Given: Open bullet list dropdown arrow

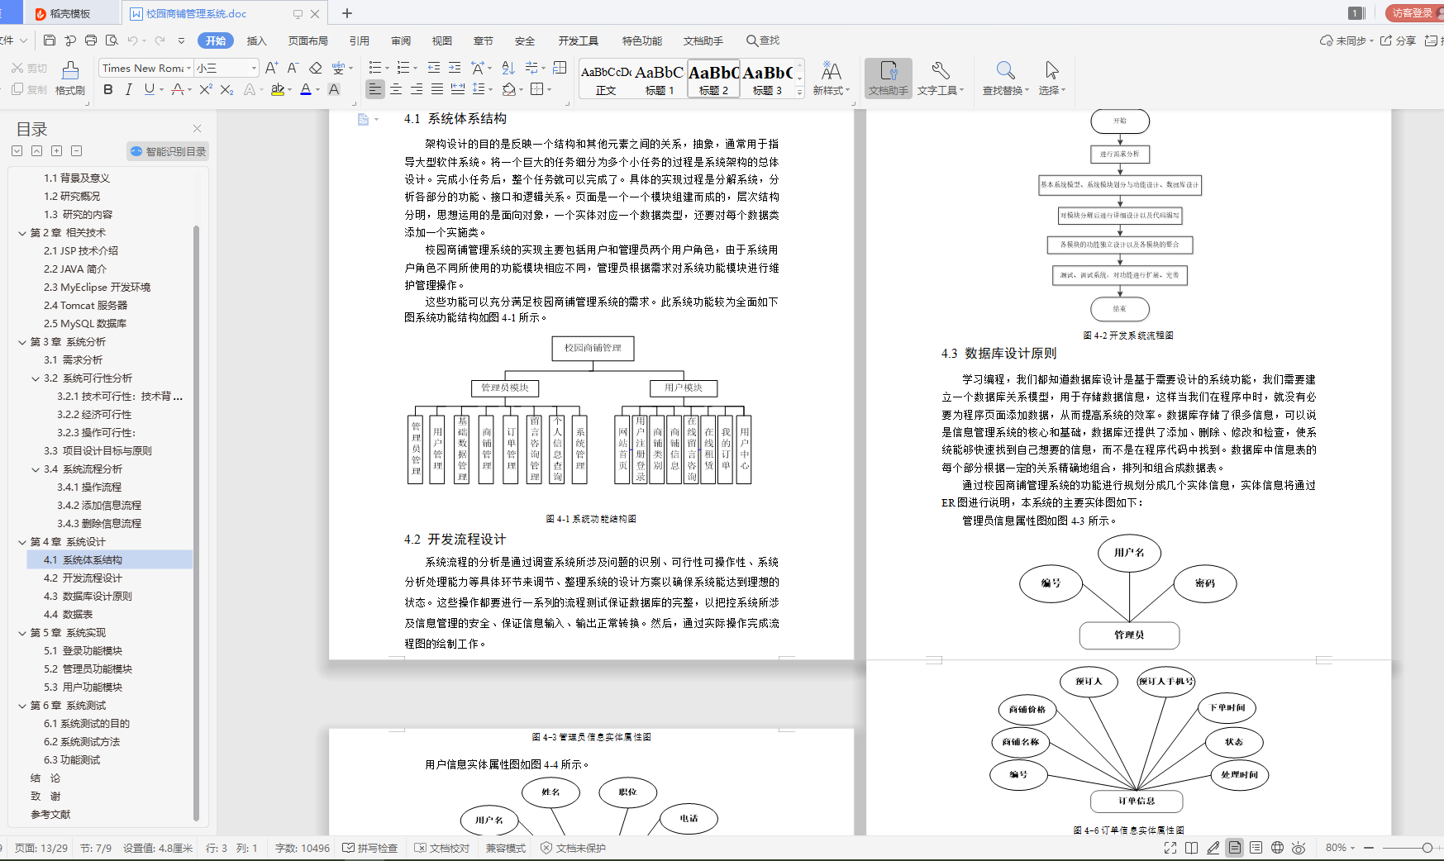Looking at the screenshot, I should [387, 69].
